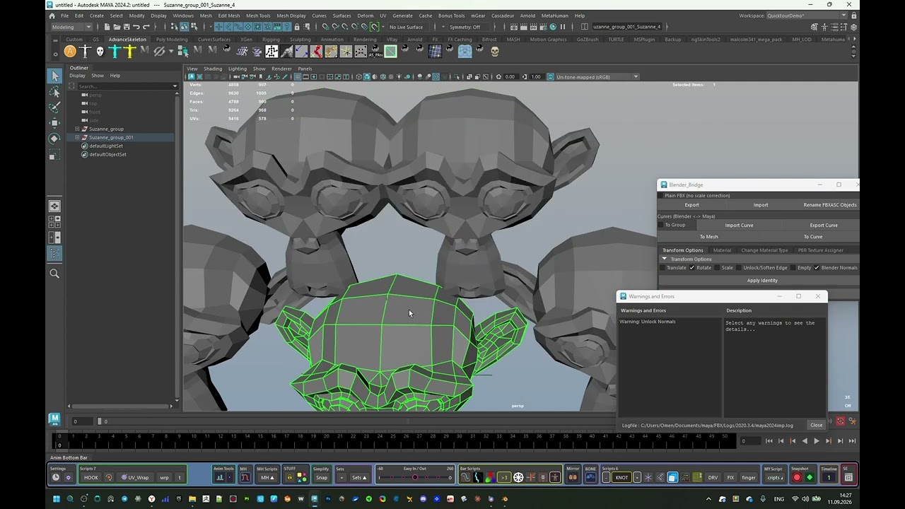Click the Outliner horizontal scrollbar

click(120, 406)
